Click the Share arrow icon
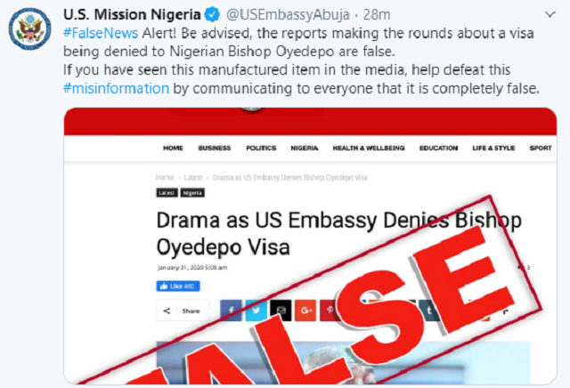The width and height of the screenshot is (570, 388). pyautogui.click(x=167, y=311)
